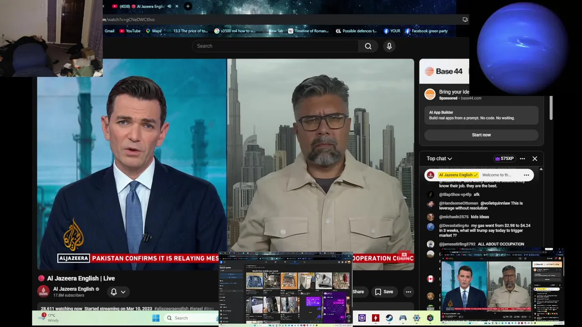Open the red lightning bolt taskbar app
The width and height of the screenshot is (582, 327).
coord(376,318)
